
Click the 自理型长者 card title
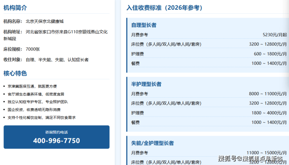tap(144, 25)
